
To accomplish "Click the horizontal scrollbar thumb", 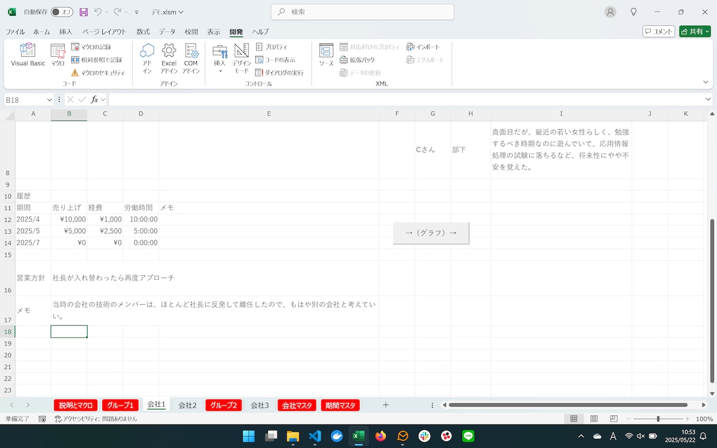I will point(568,405).
